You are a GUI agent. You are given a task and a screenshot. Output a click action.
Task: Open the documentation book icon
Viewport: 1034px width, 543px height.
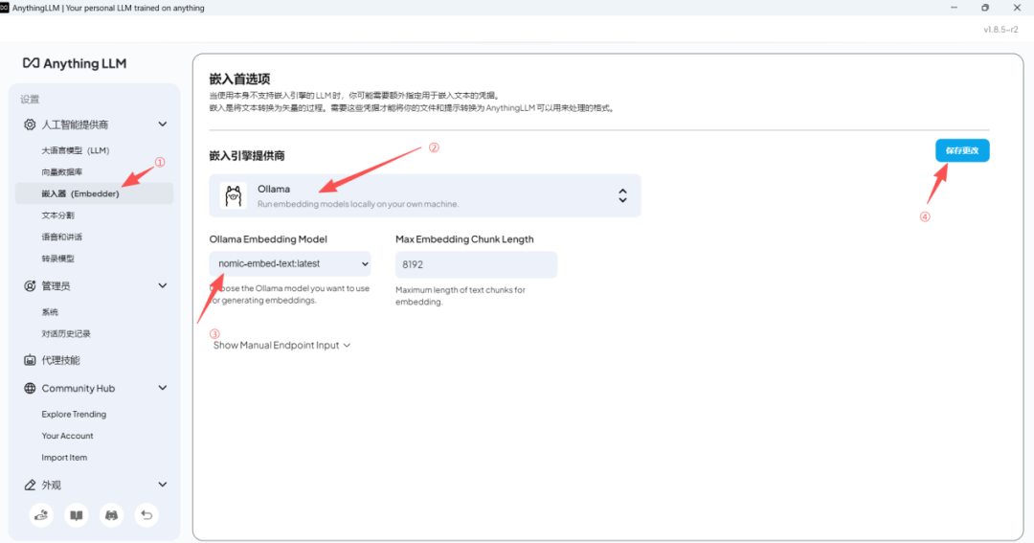(77, 515)
